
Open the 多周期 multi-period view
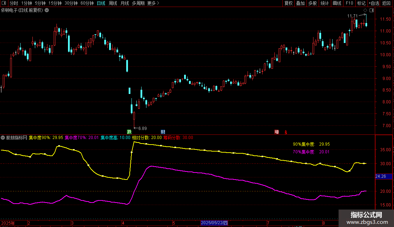tap(138, 3)
